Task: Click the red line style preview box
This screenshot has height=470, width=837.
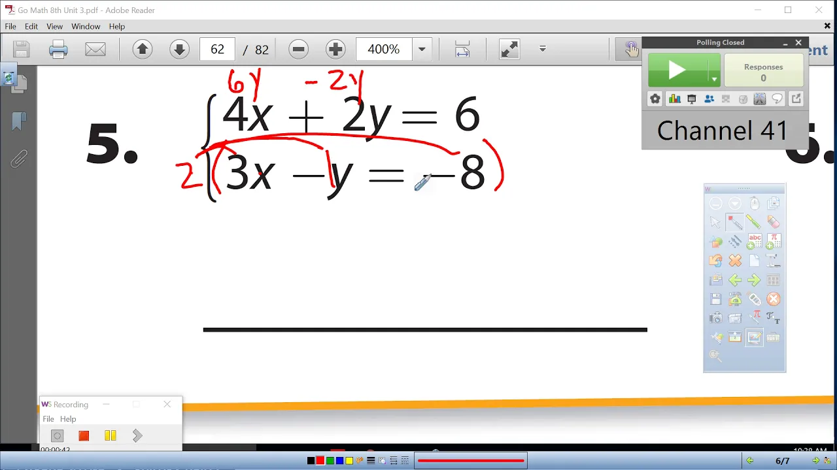Action: point(471,461)
